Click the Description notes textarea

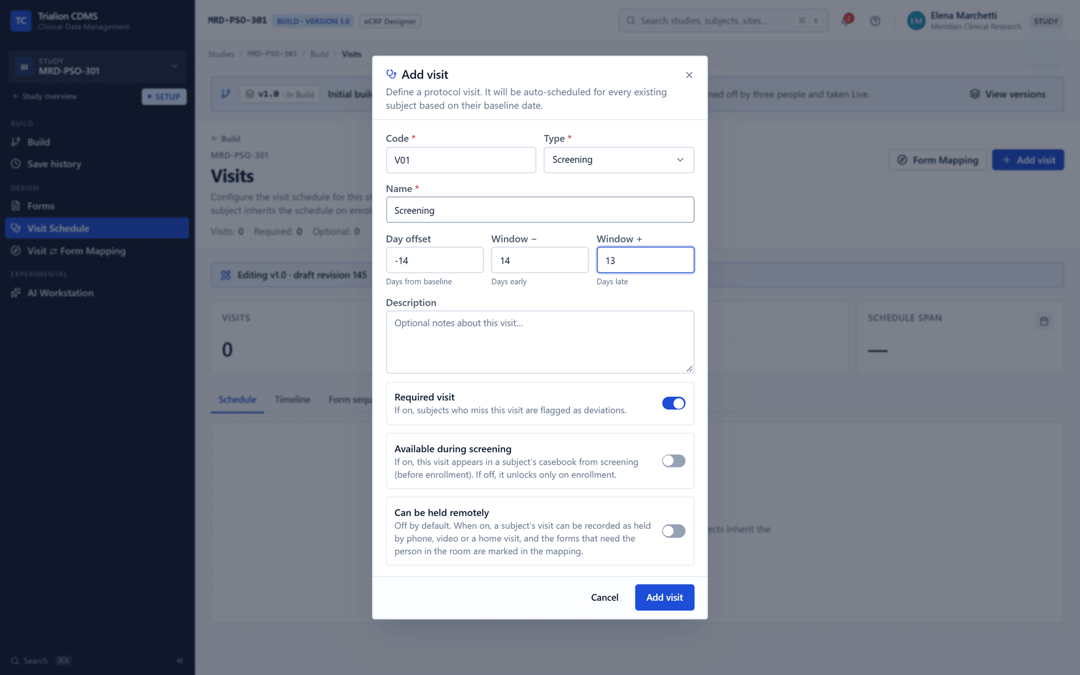tap(540, 342)
